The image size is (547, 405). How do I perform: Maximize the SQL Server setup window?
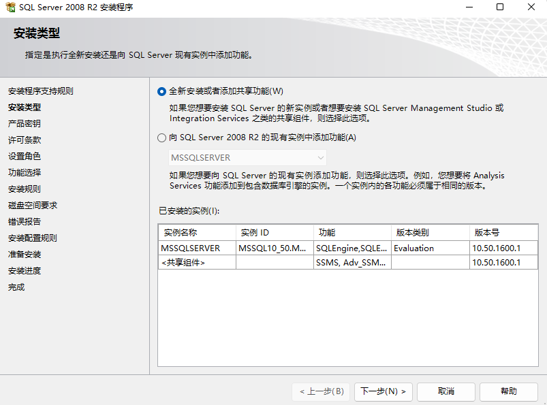[x=500, y=7]
